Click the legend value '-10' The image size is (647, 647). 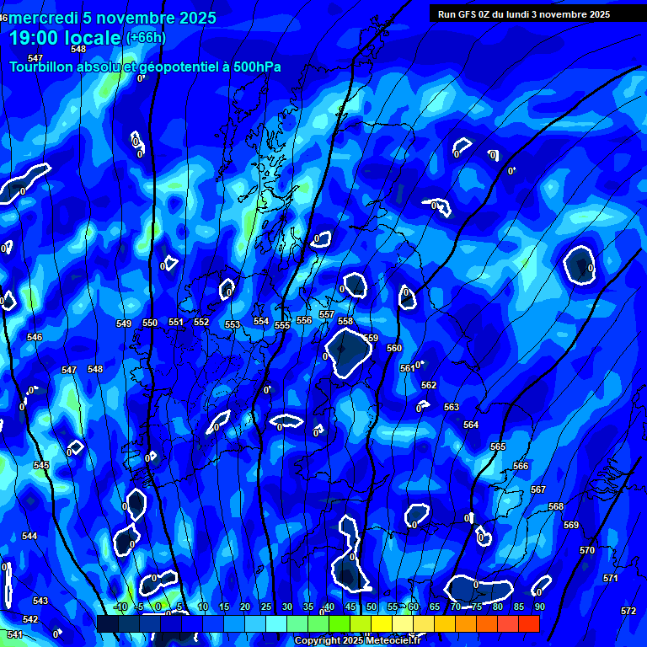coord(120,607)
